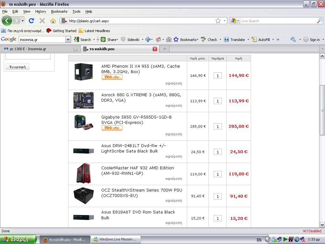Open the Getting Started bookmark
Viewport: 325px width, 244px height.
click(x=61, y=31)
